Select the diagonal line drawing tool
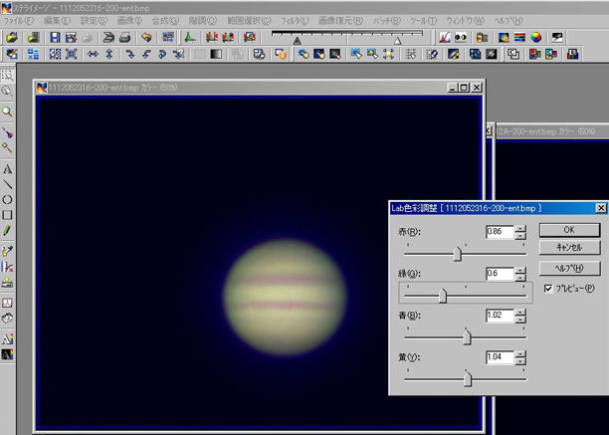609x435 pixels. (x=8, y=184)
